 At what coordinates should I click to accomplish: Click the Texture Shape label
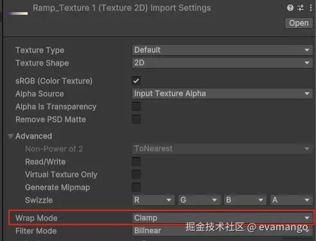42,63
